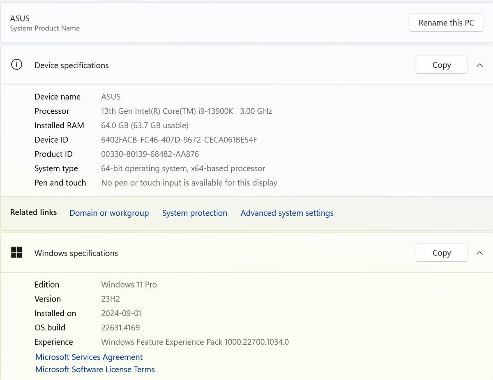Open Advanced system settings link

pyautogui.click(x=287, y=213)
